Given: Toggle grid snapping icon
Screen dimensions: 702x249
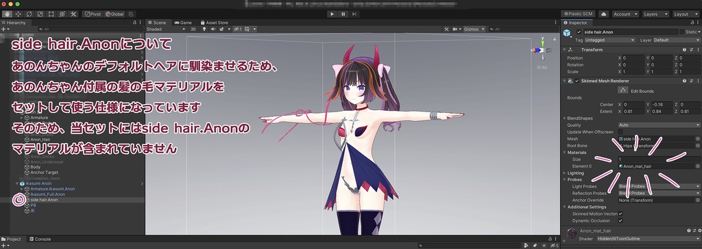Looking at the screenshot, I should [131, 14].
